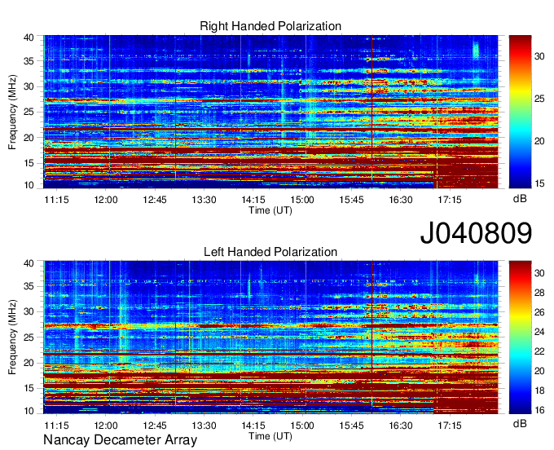Click the 12:45 time tick under the upper plot
Image resolution: width=554 pixels, height=450 pixels.
155,200
